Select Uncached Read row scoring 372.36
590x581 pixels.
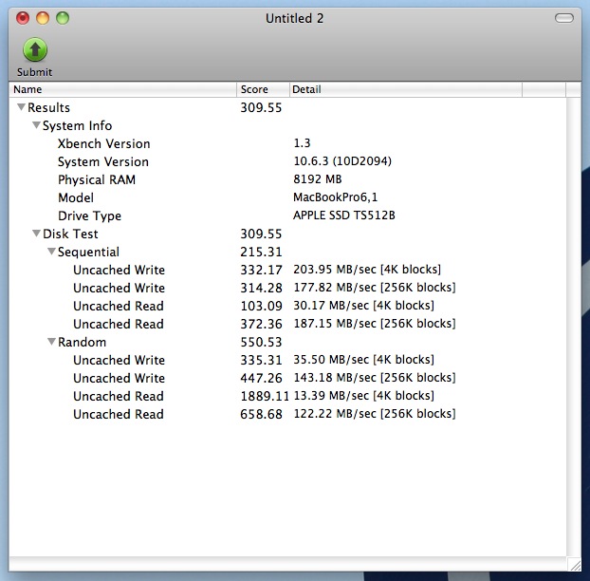(x=287, y=324)
